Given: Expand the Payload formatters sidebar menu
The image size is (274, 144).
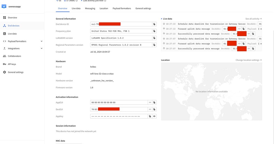Looking at the screenshot, I should pos(42,41).
